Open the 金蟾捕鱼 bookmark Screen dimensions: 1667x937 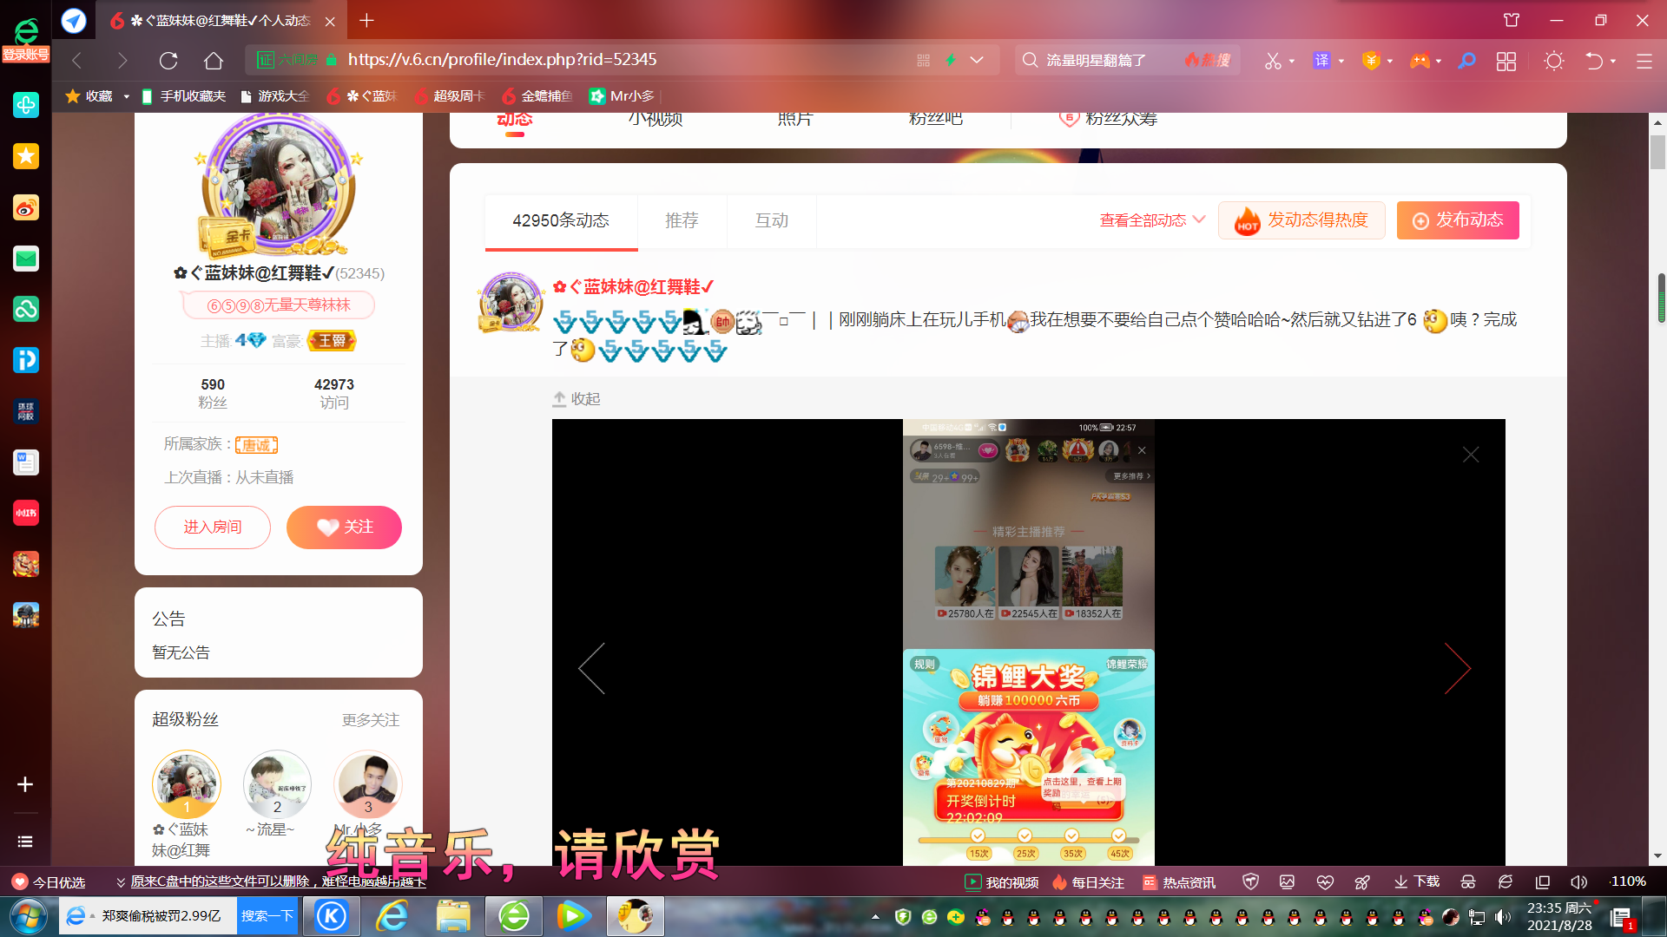point(537,96)
